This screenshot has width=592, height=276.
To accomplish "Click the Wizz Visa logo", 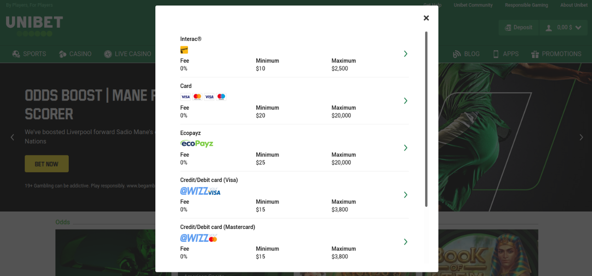I will 200,191.
